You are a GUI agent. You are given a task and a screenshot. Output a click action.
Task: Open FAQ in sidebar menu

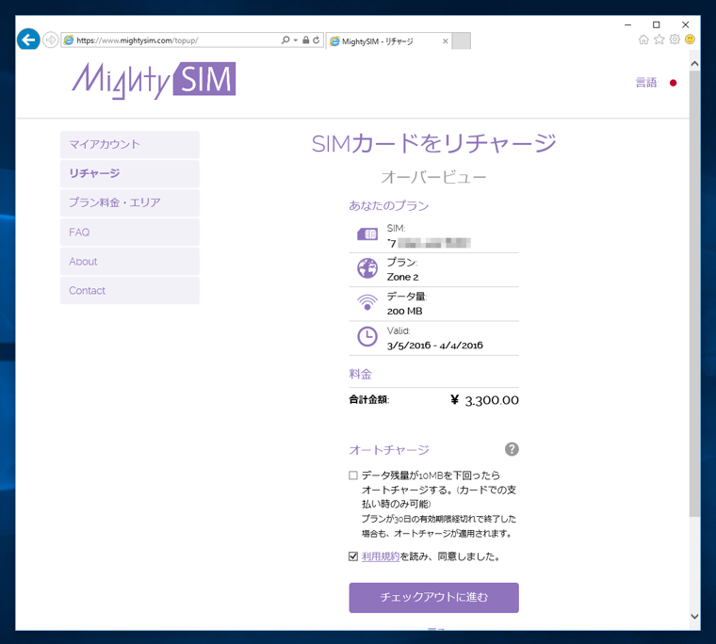point(130,233)
